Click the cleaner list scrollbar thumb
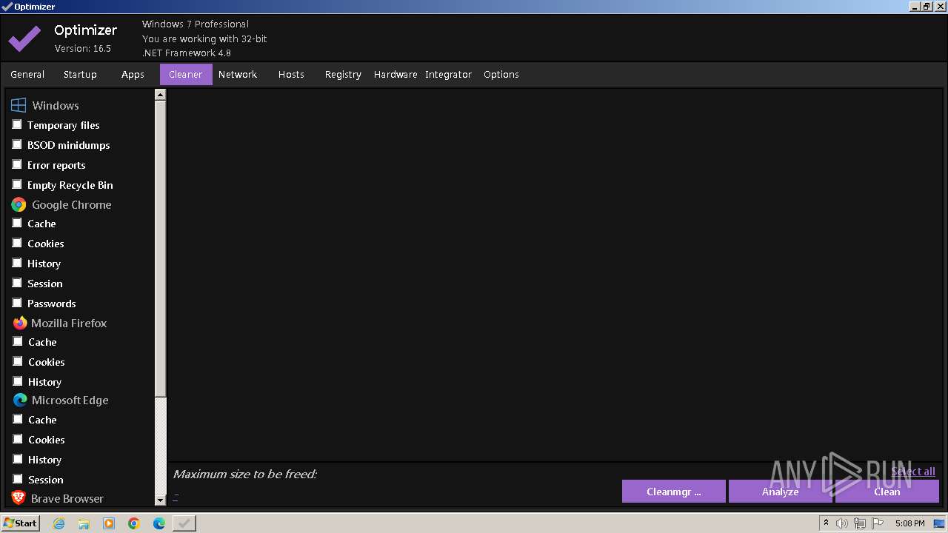The image size is (948, 533). pyautogui.click(x=161, y=249)
